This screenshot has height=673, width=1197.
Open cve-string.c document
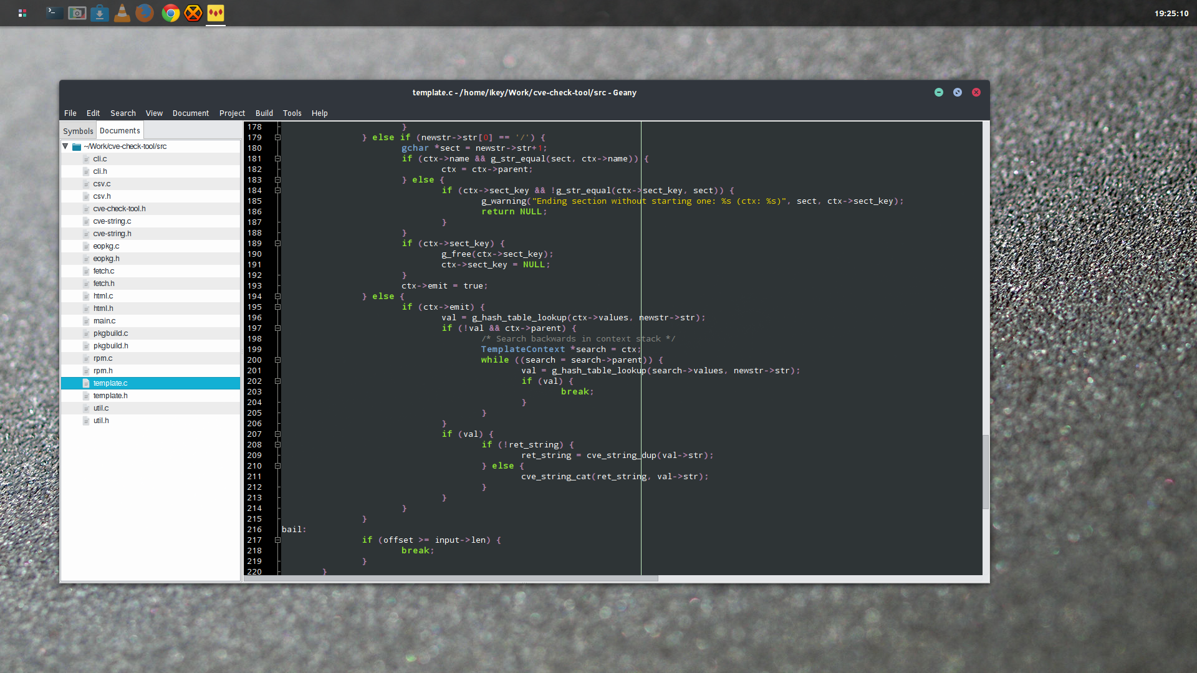(x=150, y=221)
